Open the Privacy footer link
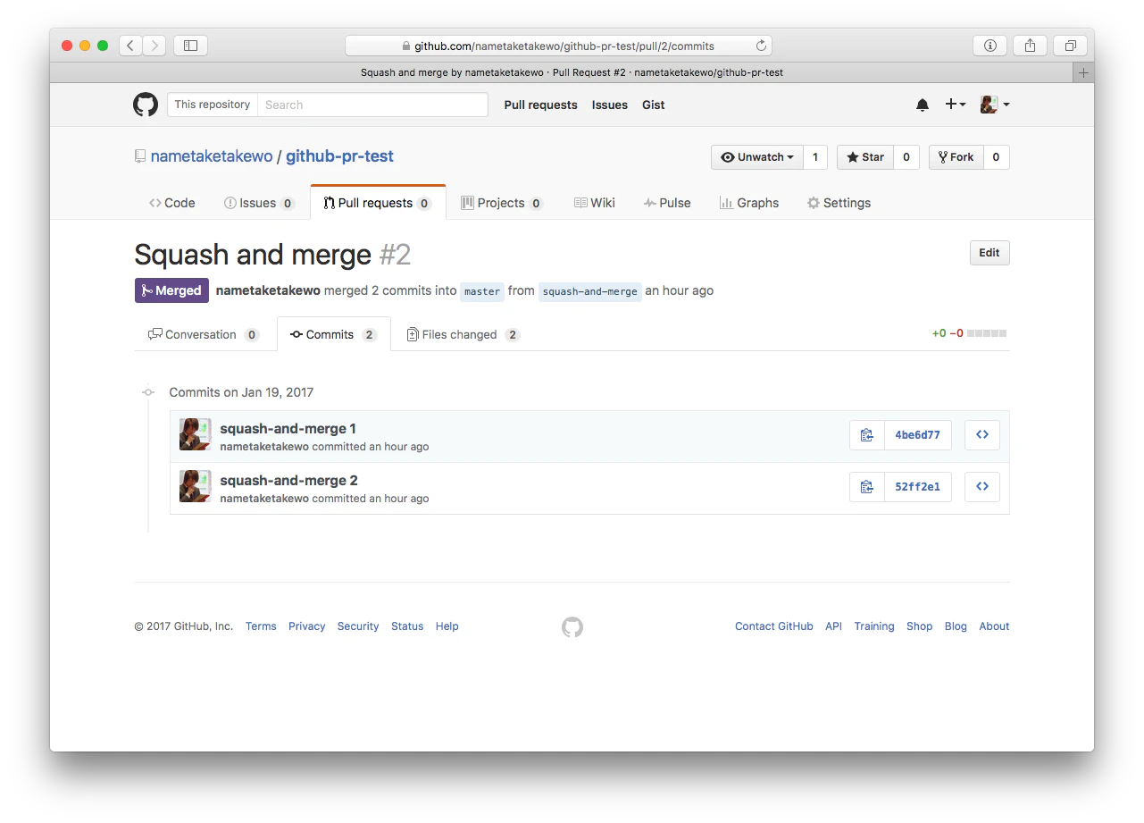 (x=306, y=626)
